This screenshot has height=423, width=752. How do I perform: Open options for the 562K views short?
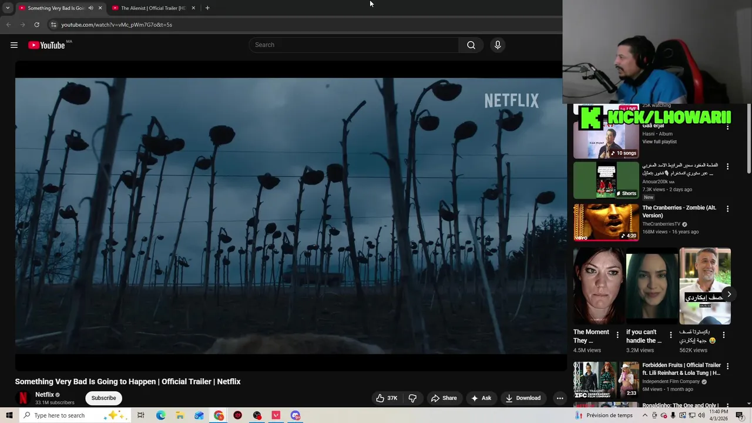click(723, 335)
